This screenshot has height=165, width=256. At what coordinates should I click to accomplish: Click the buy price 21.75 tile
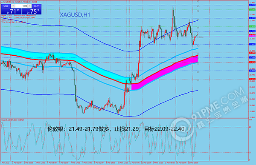(32, 11)
